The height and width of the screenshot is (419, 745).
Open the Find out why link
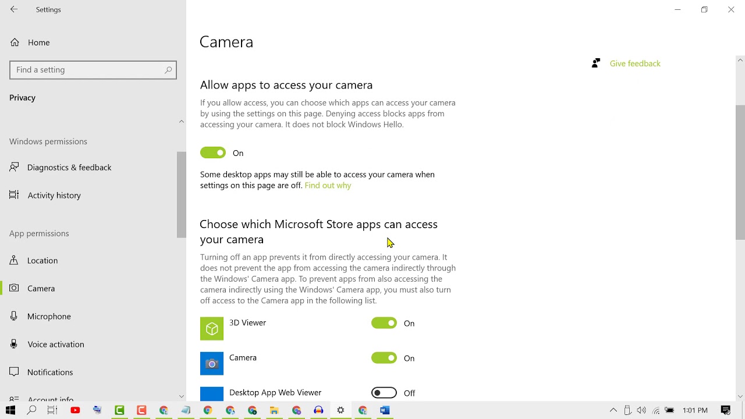328,186
